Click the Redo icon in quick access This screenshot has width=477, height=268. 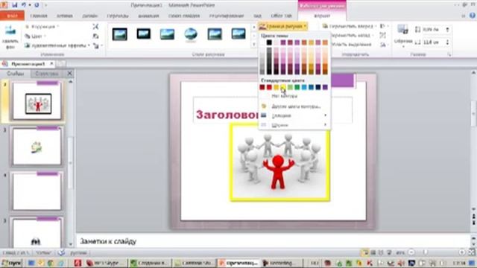[37, 5]
